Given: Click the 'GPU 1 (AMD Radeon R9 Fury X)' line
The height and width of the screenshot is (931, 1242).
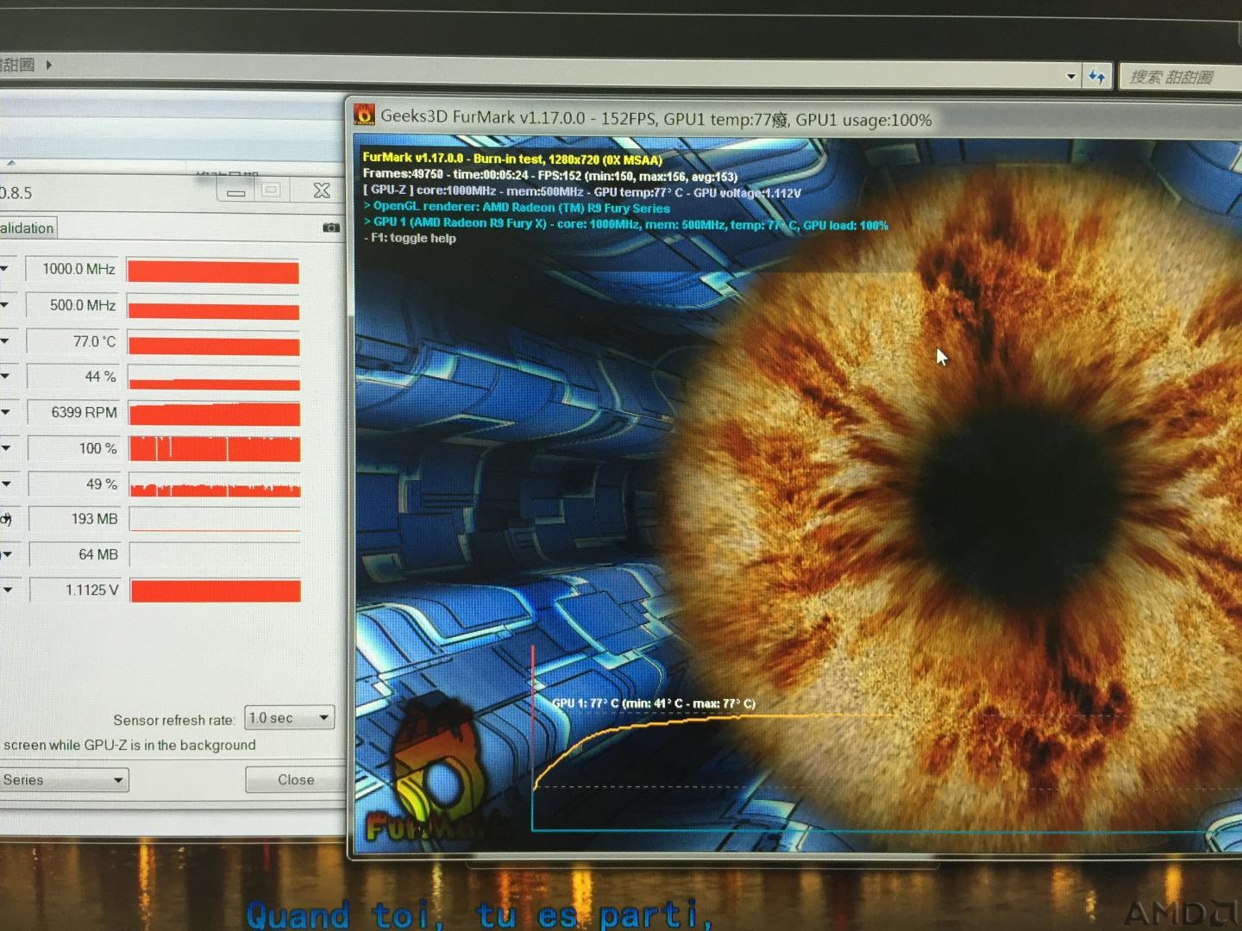Looking at the screenshot, I should (x=625, y=224).
